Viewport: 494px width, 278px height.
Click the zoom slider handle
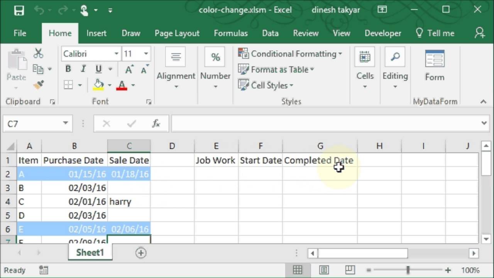coord(408,270)
